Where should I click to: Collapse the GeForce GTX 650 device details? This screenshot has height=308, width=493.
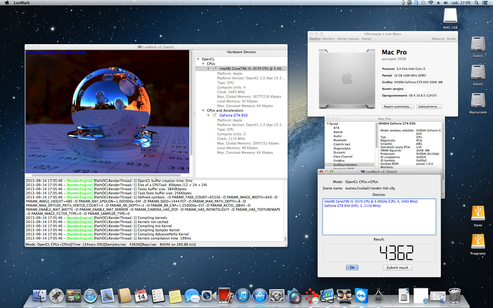(208, 115)
